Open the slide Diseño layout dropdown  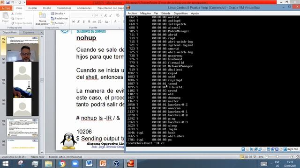[58, 14]
